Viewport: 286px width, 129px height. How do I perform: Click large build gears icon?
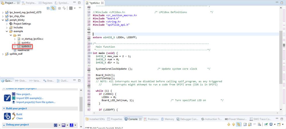[x=7, y=116]
